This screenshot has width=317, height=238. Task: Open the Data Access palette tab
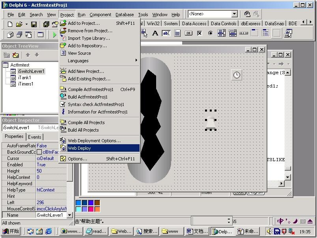tap(194, 24)
